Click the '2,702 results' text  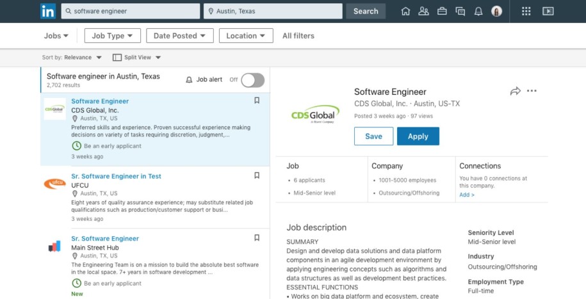(63, 85)
